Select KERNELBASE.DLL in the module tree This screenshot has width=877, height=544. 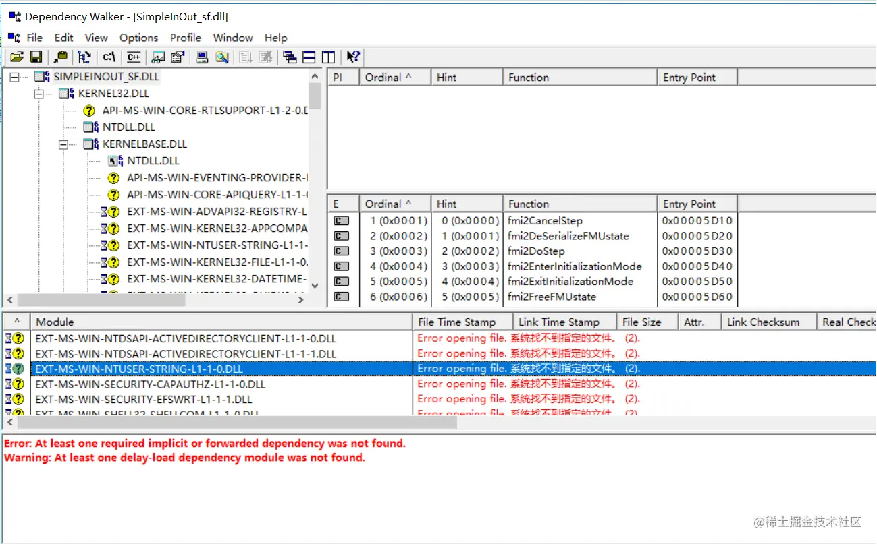145,144
